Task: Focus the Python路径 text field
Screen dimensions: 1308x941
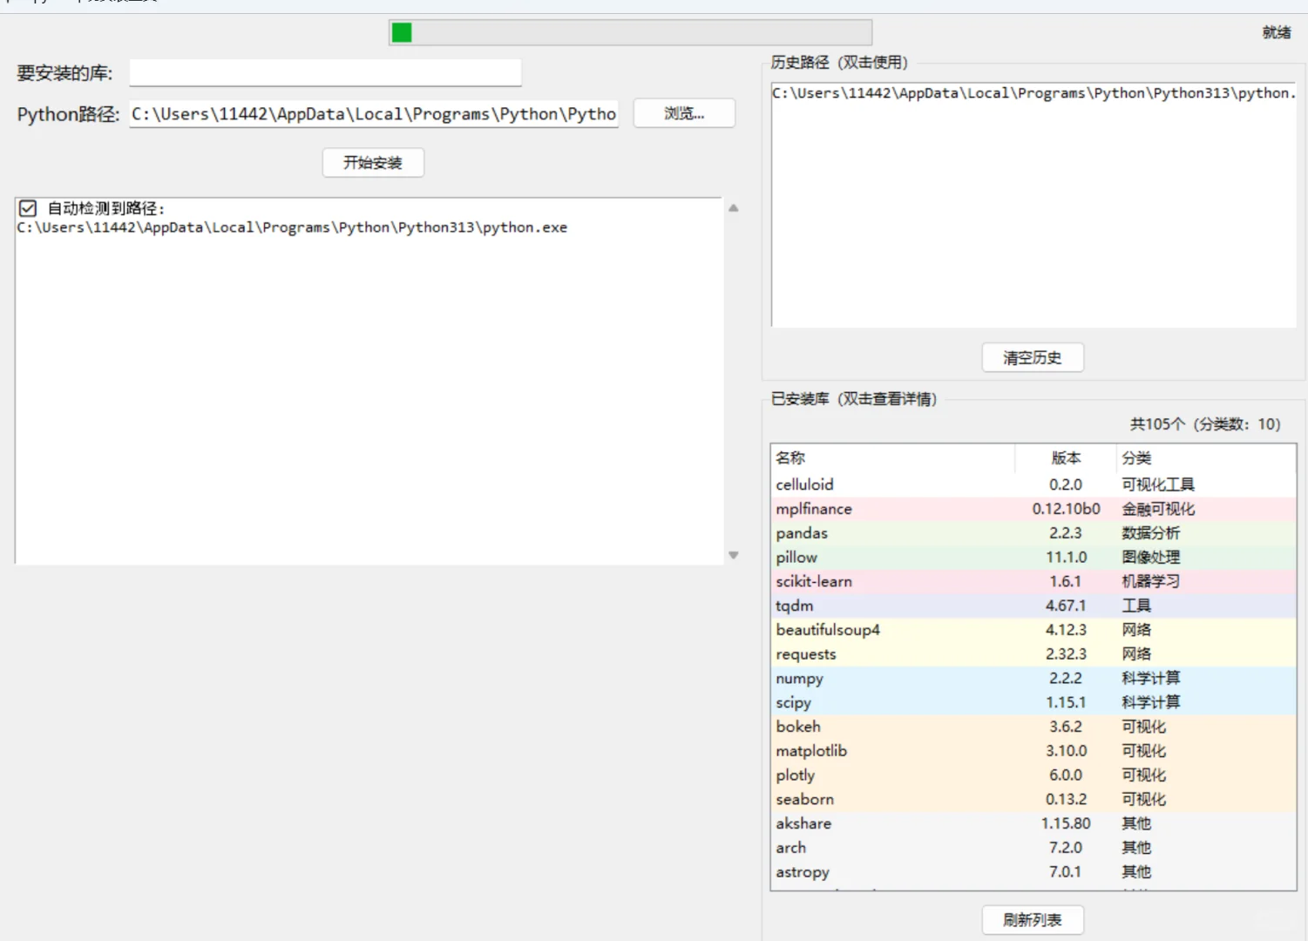Action: pos(374,114)
